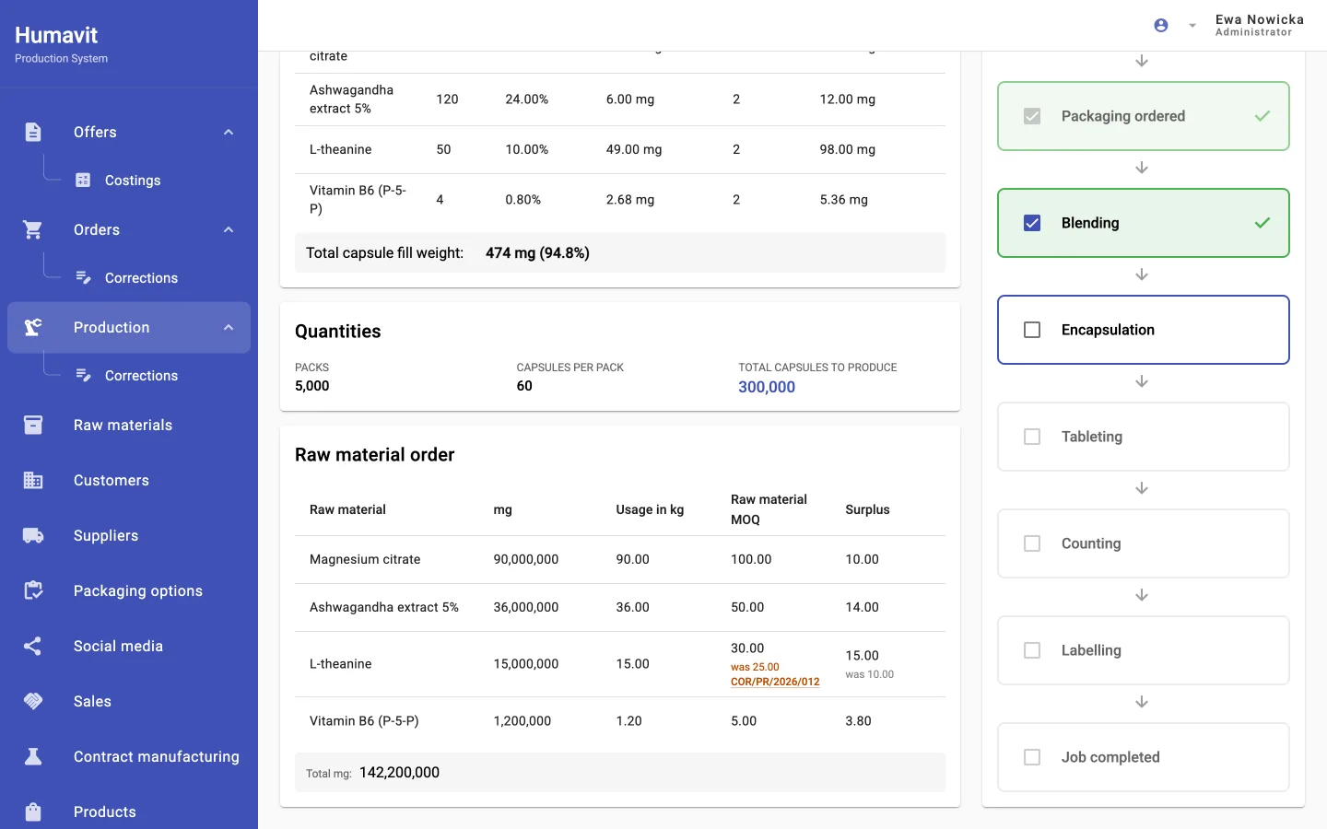Open Costings in the sidebar

[133, 181]
